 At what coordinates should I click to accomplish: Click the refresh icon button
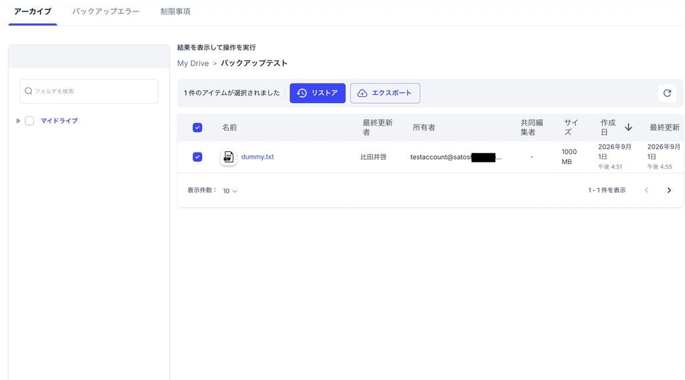[x=667, y=93]
